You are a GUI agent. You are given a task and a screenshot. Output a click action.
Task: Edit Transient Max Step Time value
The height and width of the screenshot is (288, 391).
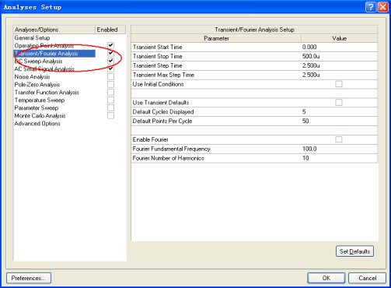(339, 75)
